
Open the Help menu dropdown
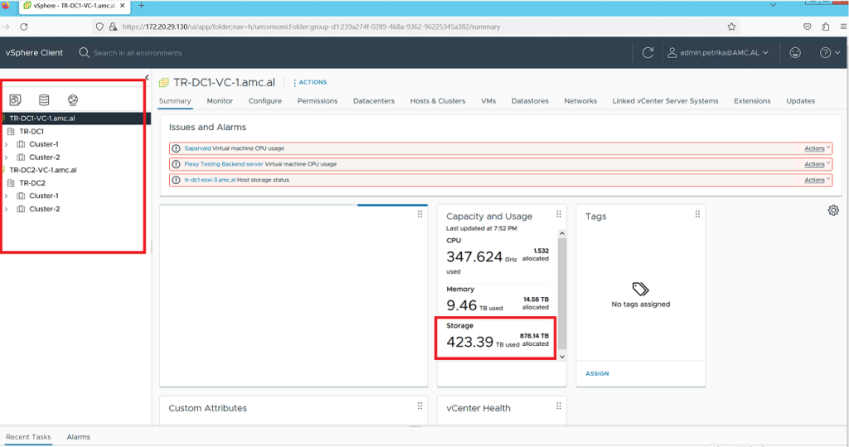coord(829,53)
